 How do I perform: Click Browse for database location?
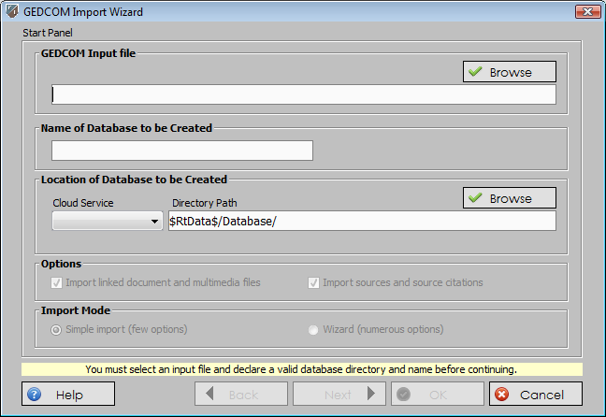pos(509,198)
